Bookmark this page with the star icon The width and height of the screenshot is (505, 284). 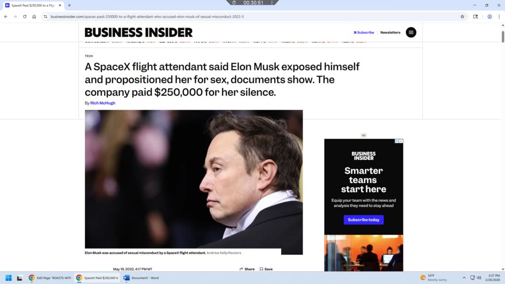[x=462, y=16]
